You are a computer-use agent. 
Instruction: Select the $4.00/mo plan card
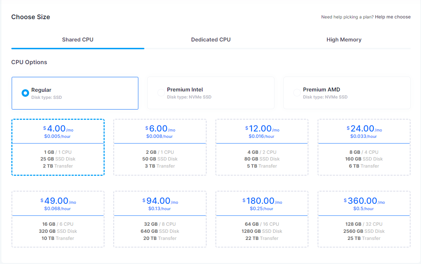pyautogui.click(x=58, y=147)
